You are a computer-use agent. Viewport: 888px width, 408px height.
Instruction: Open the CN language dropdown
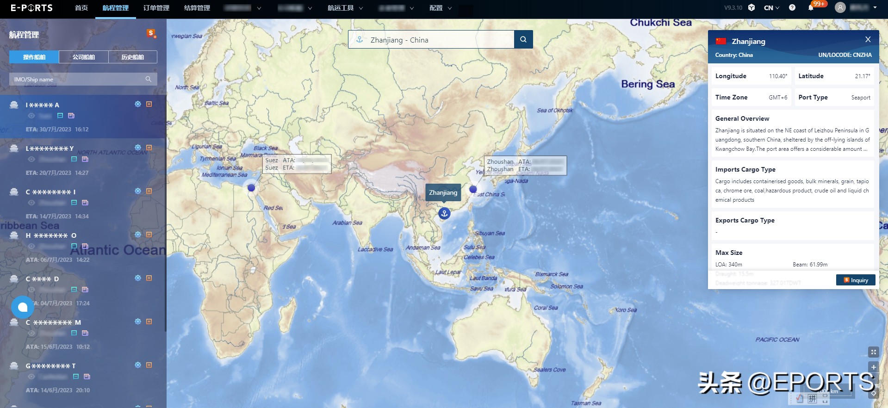click(x=771, y=8)
